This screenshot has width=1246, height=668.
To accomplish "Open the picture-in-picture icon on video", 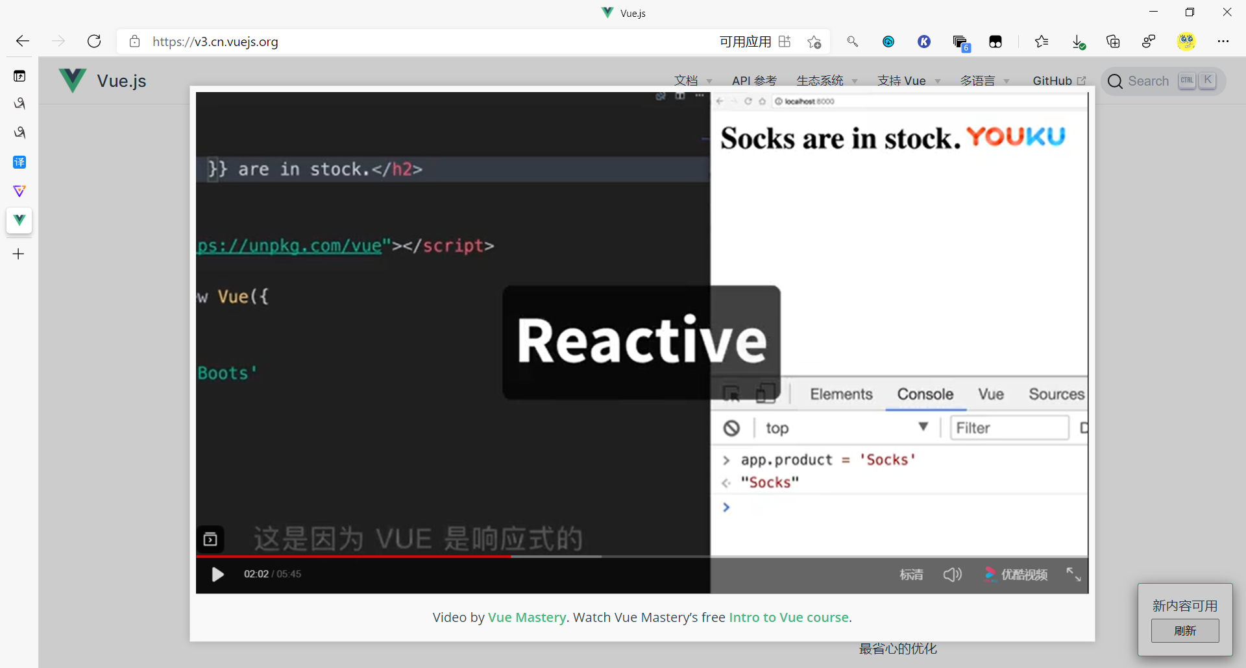I will [x=210, y=539].
